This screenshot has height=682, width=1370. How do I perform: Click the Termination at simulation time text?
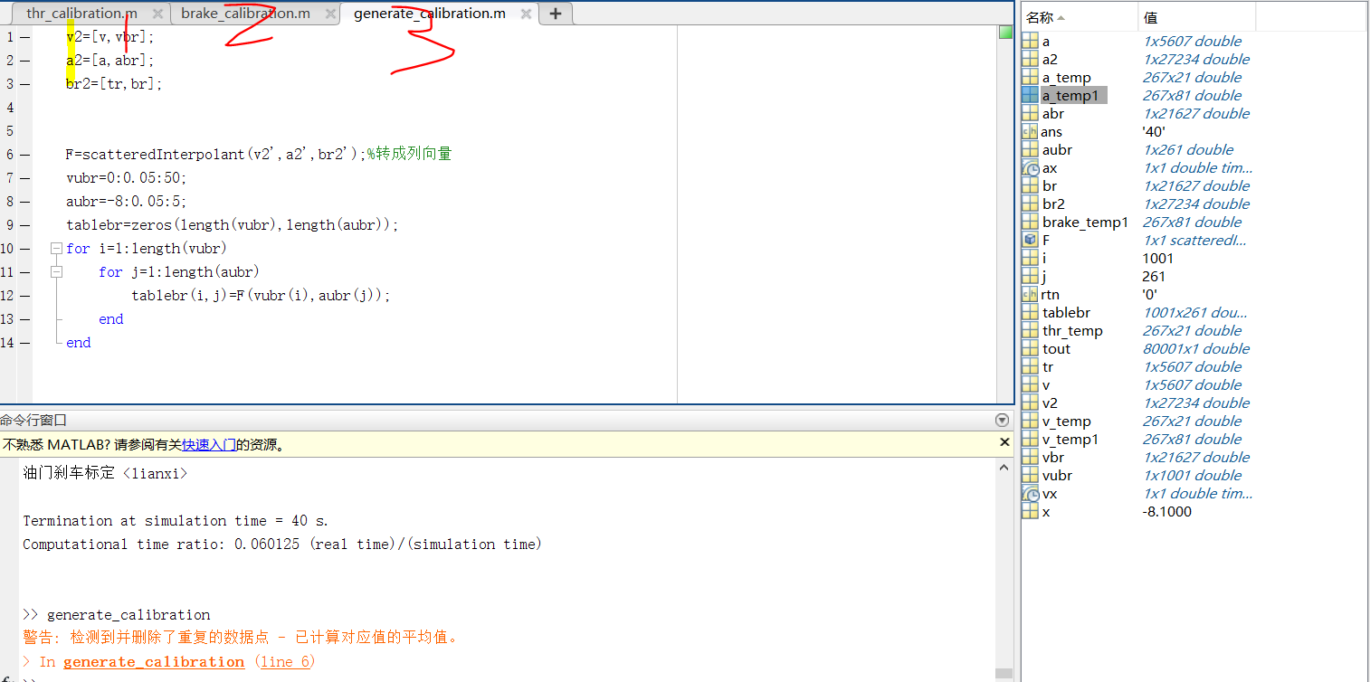pyautogui.click(x=176, y=521)
